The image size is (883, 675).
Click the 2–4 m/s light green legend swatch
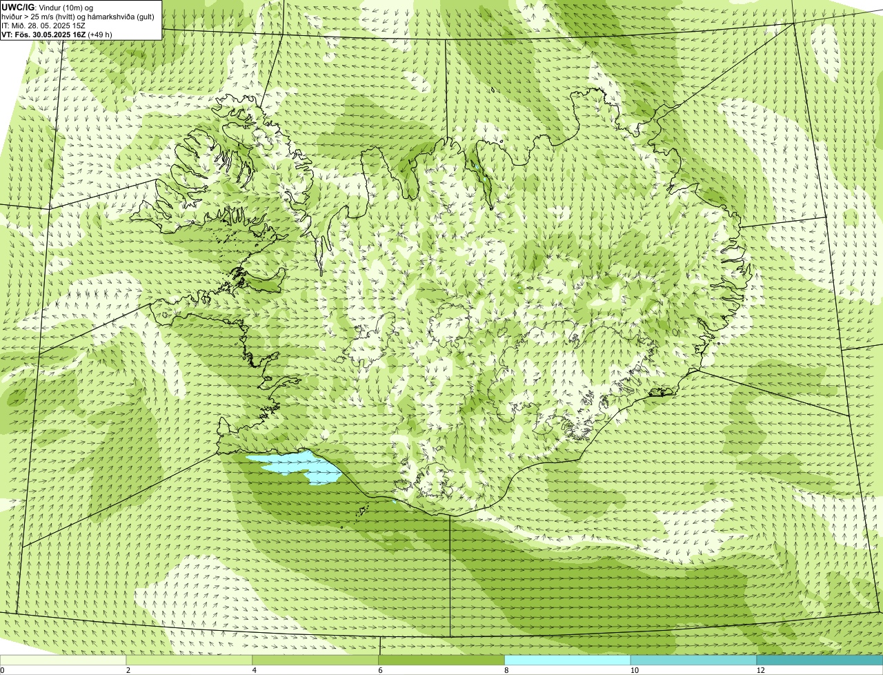coord(190,661)
